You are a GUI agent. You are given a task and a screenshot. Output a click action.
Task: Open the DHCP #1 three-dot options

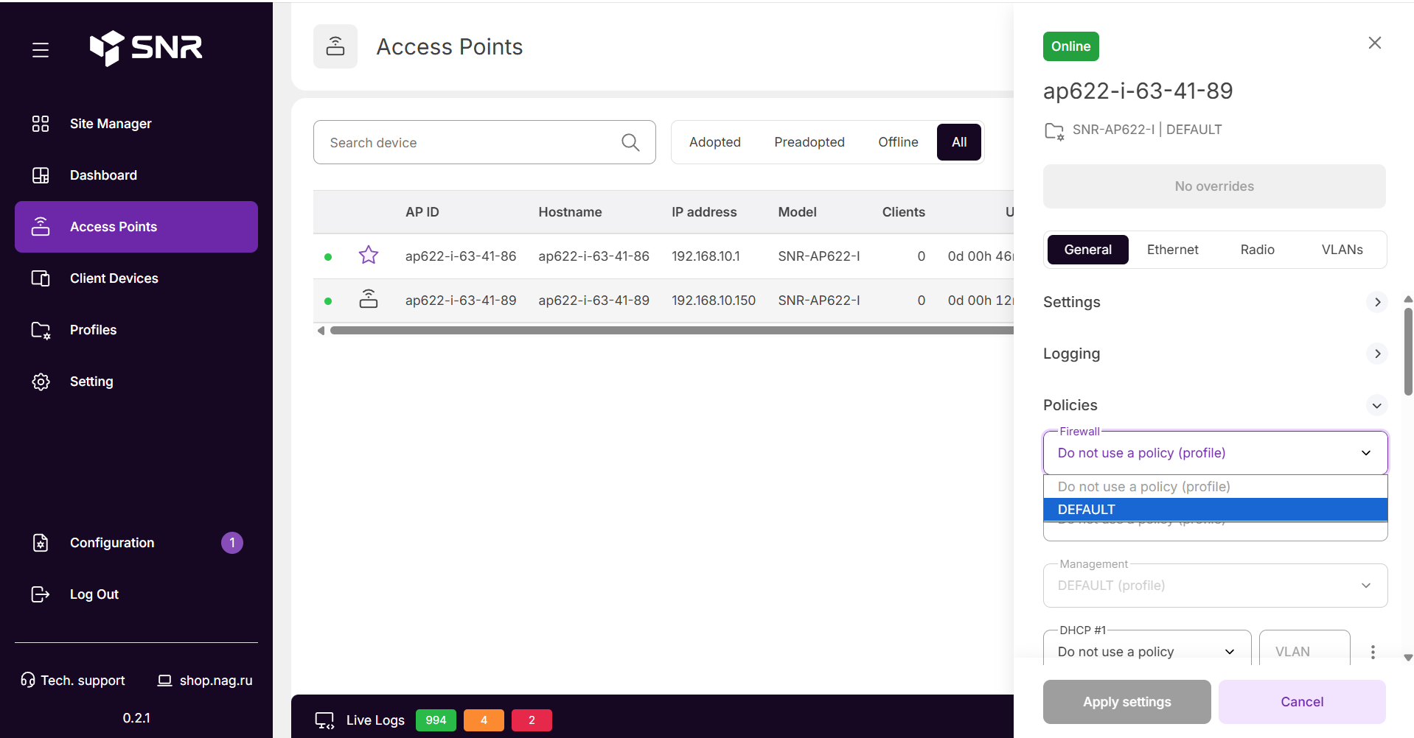[1373, 652]
